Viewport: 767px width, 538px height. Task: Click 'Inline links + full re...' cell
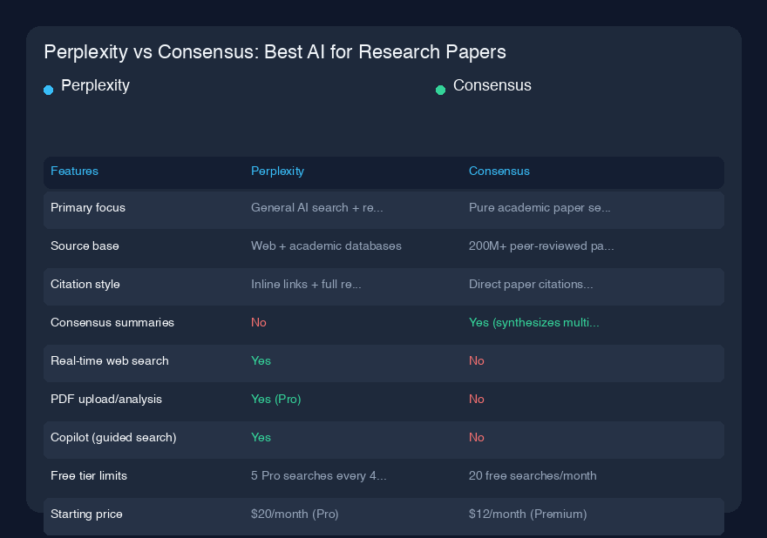click(306, 285)
